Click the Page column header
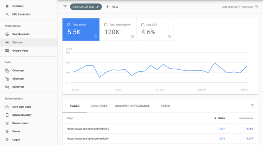Screen dimensions: 263x145 (70, 118)
